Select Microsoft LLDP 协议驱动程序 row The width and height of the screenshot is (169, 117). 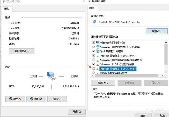117,64
